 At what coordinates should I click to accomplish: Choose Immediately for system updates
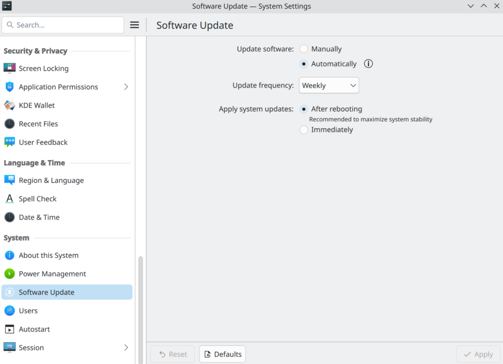(326, 130)
